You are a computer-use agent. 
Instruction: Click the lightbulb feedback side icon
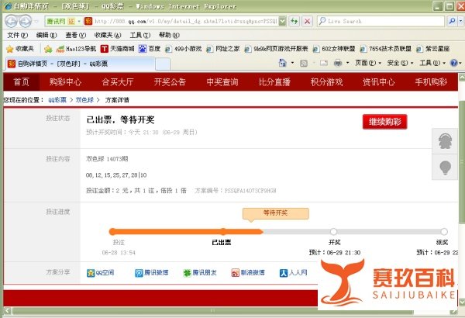click(445, 167)
